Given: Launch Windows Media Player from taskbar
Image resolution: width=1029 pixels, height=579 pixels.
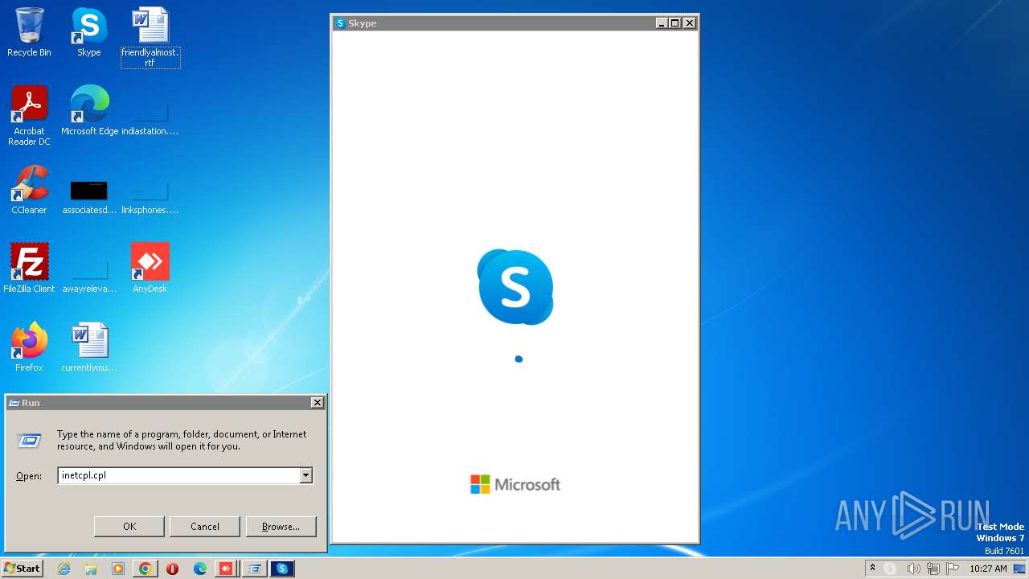Looking at the screenshot, I should pyautogui.click(x=118, y=569).
